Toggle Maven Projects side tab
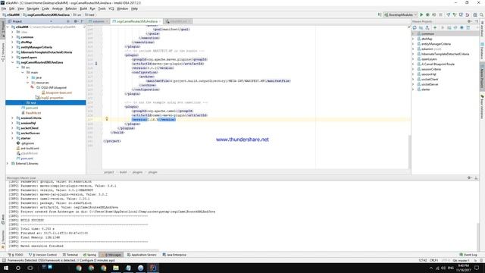The width and height of the screenshot is (485, 273). pos(482,77)
